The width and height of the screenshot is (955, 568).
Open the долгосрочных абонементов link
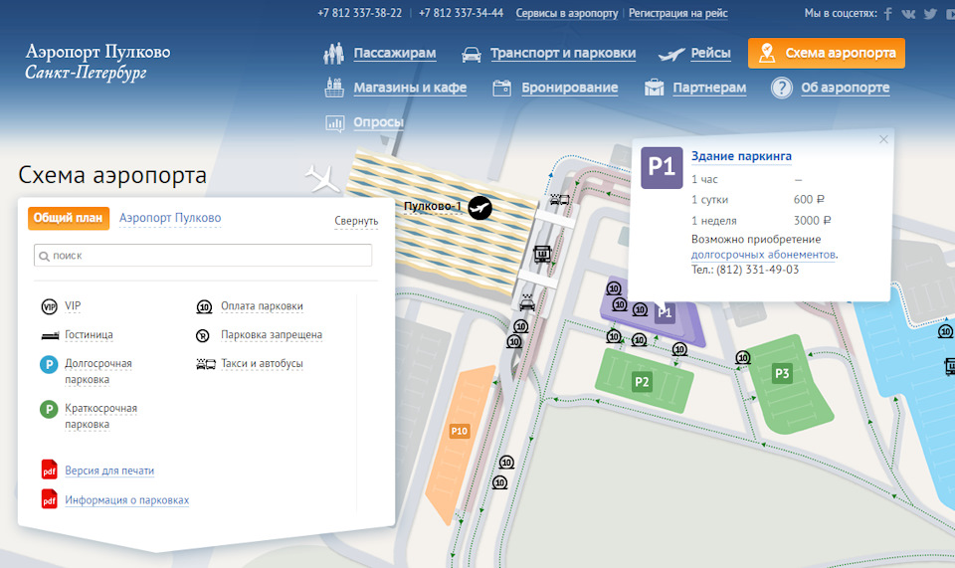click(x=763, y=255)
